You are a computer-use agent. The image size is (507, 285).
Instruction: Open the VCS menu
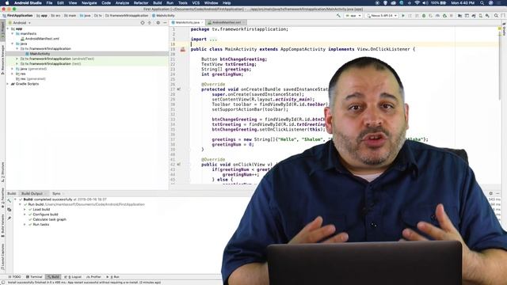[x=196, y=3]
